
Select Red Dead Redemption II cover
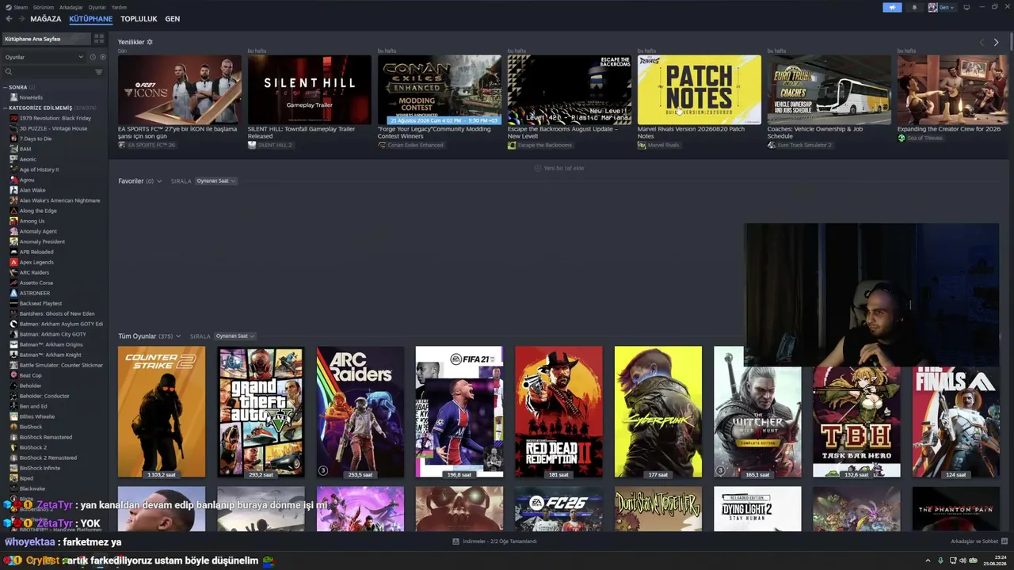point(558,412)
